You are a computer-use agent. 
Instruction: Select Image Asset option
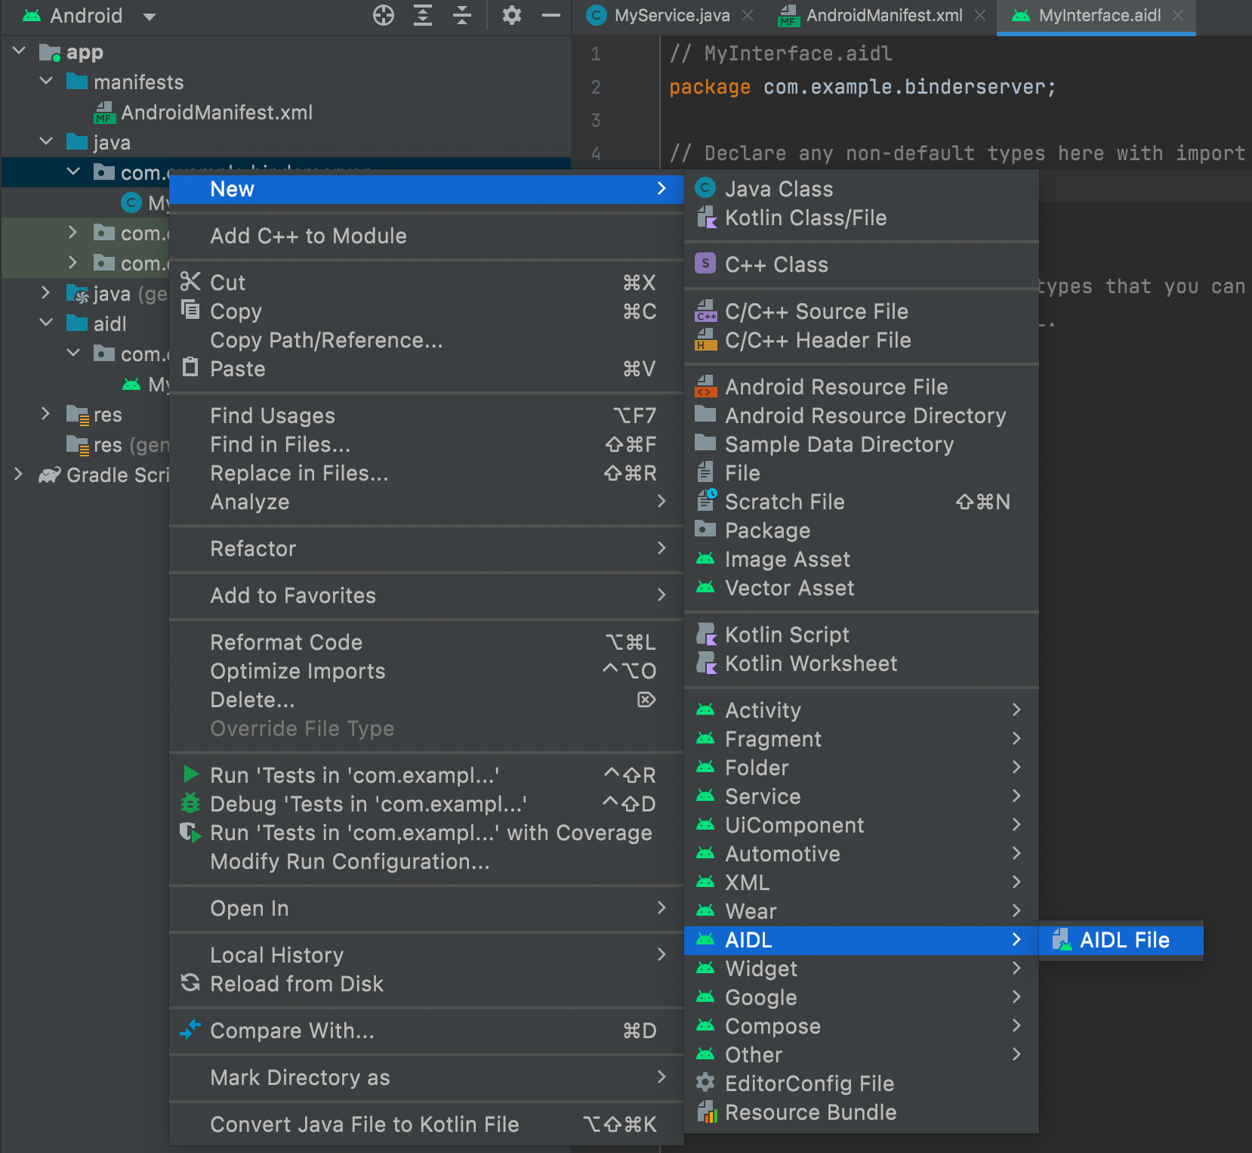tap(862, 559)
